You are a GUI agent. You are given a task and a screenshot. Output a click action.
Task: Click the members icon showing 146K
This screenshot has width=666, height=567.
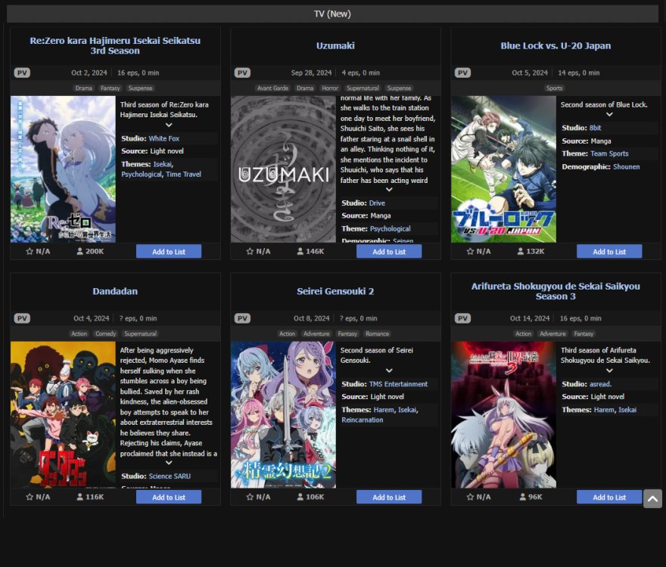point(300,251)
